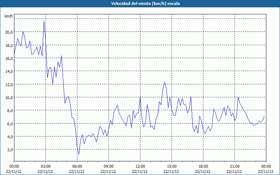This screenshot has width=280, height=175.
Task: Click the 'km/h' unit label
Action: click(8, 16)
